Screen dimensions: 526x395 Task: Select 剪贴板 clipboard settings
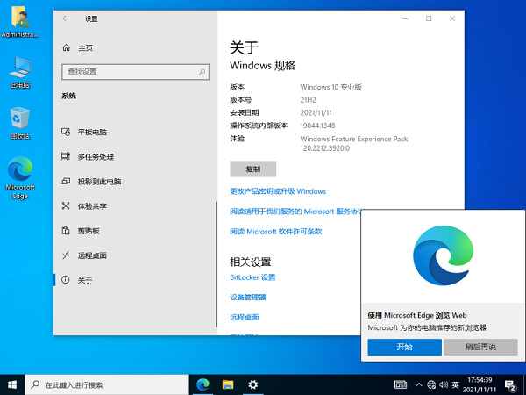[89, 231]
